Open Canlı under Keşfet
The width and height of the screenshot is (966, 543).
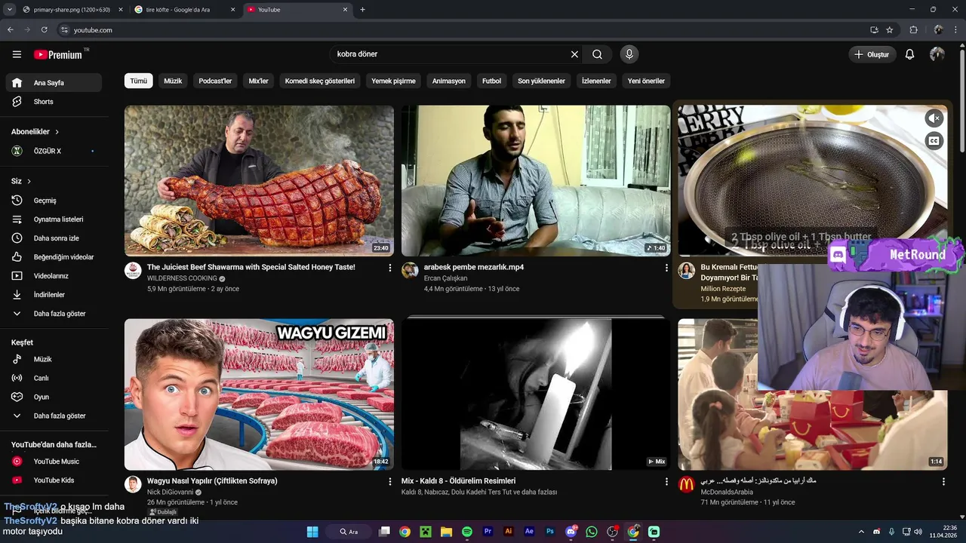tap(53, 378)
